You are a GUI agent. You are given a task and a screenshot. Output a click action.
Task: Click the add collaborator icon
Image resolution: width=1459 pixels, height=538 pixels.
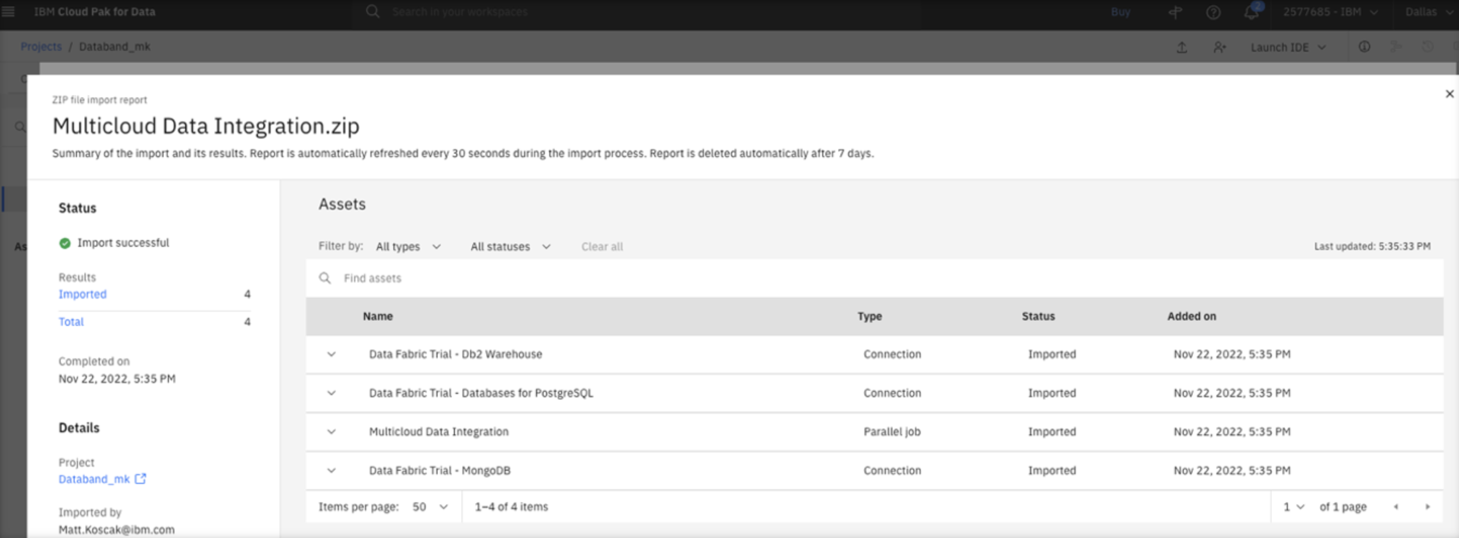tap(1219, 48)
